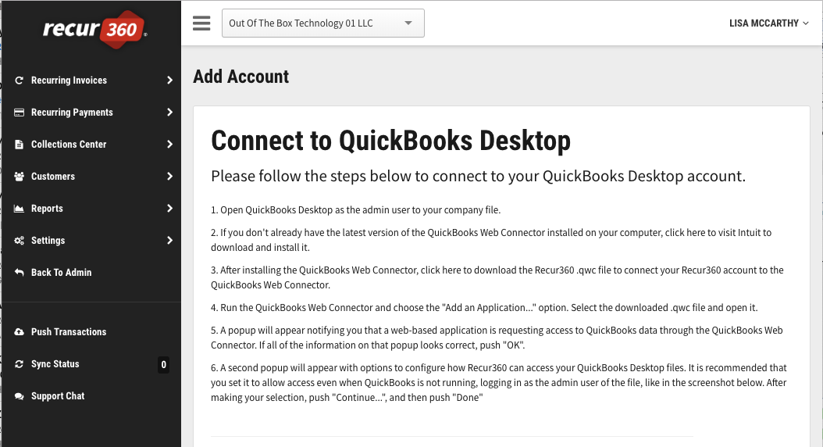823x447 pixels.
Task: Start a Support Chat
Action: pos(92,396)
